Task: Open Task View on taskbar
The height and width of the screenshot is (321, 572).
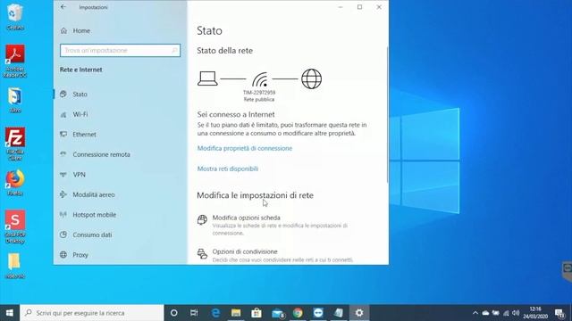Action: [x=194, y=313]
